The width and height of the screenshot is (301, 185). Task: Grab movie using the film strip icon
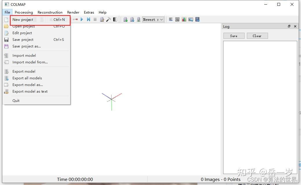[x=197, y=19]
